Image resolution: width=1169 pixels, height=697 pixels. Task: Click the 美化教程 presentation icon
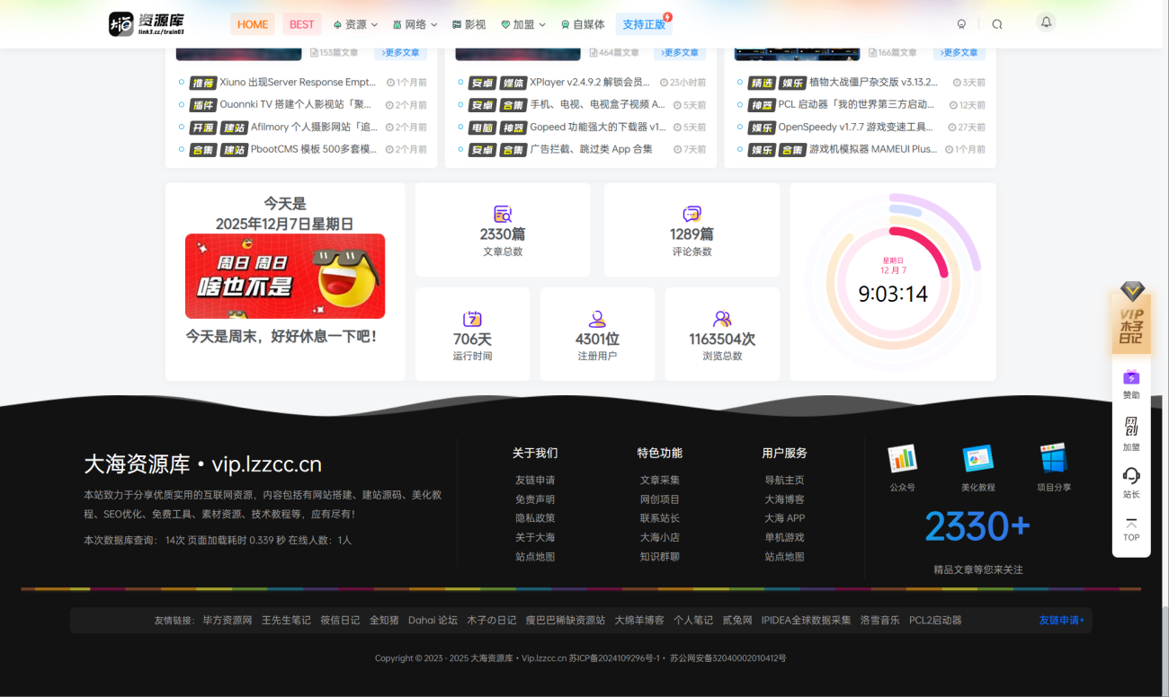point(977,458)
